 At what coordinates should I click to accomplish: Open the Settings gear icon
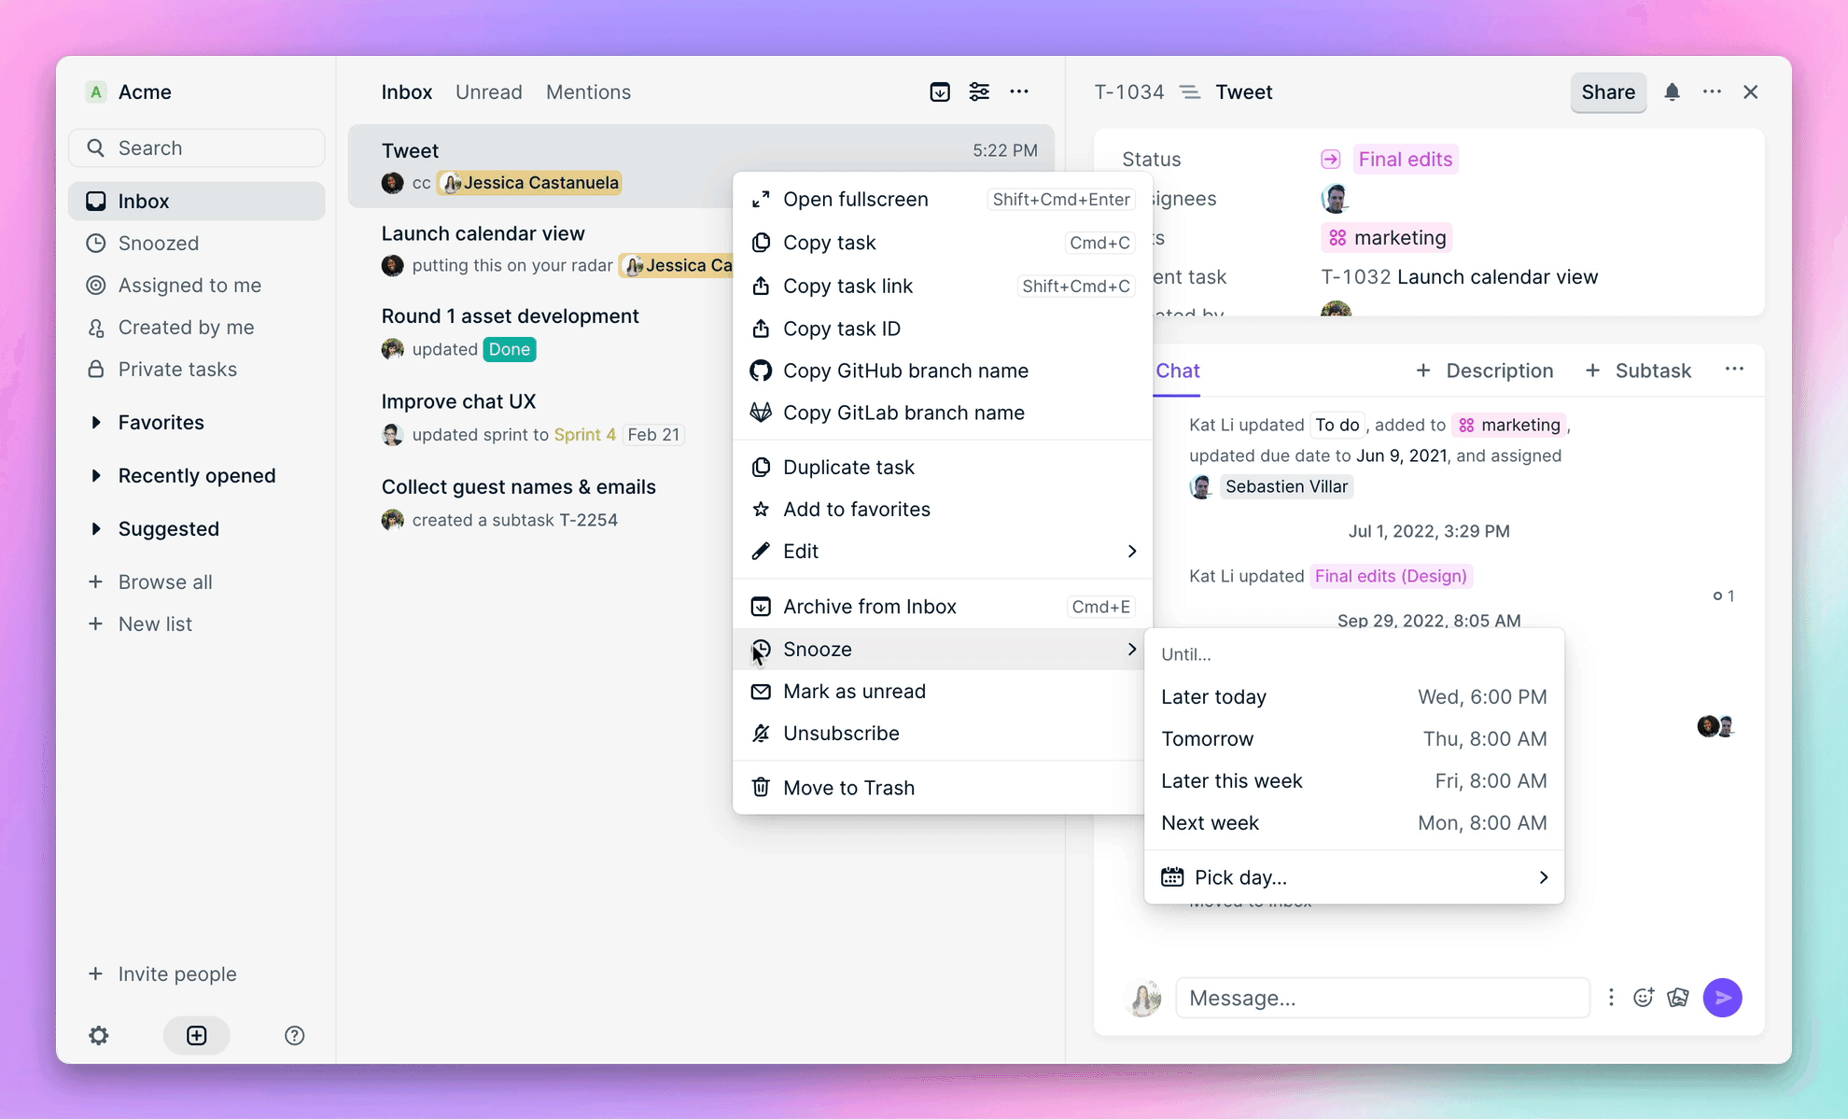pyautogui.click(x=99, y=1035)
